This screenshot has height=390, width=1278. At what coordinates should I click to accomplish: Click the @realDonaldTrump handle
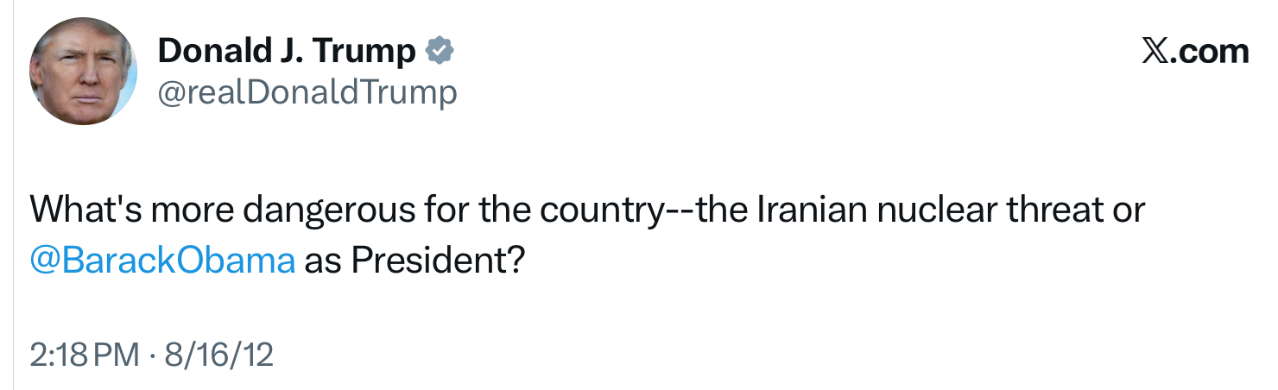(x=307, y=92)
